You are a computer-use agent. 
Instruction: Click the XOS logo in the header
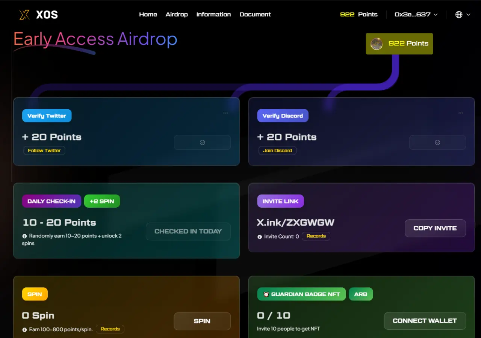tap(38, 15)
